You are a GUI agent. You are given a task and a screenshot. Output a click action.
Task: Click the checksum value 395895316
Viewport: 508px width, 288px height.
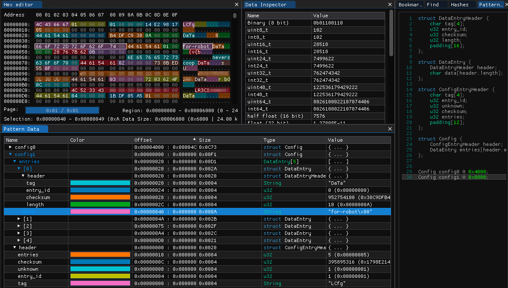pos(359,262)
